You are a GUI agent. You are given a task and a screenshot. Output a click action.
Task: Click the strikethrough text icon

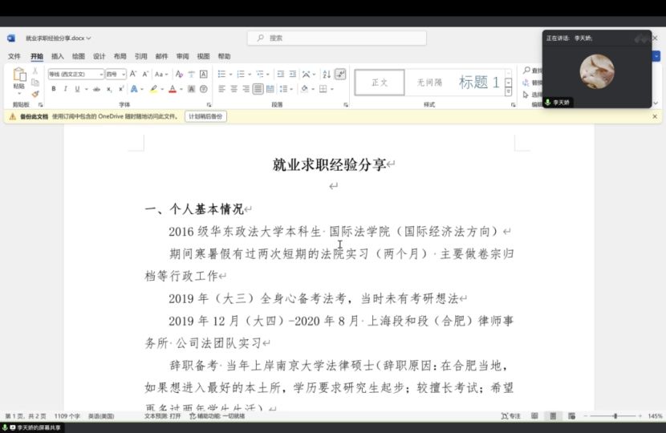point(96,89)
